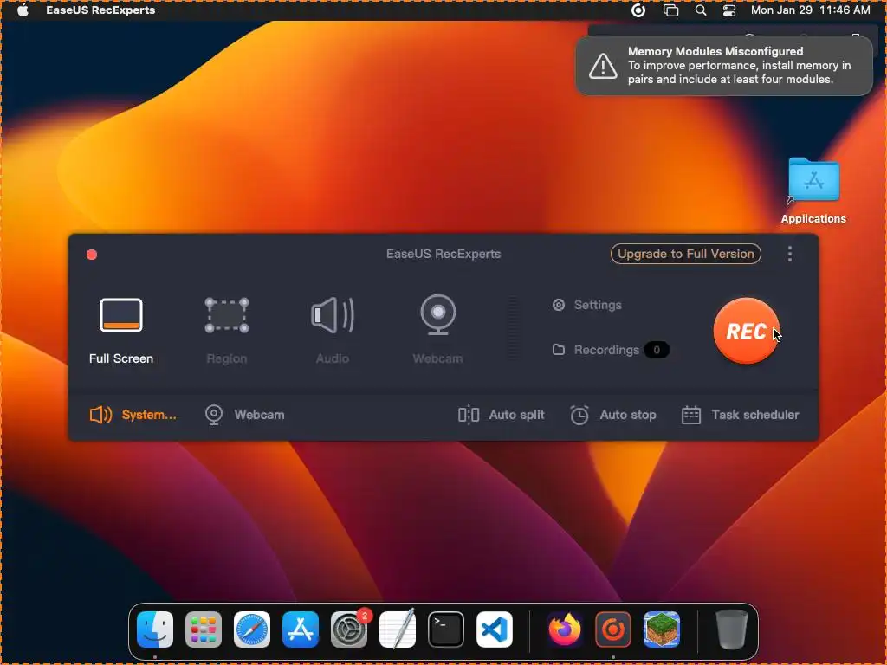Open RecExperts Settings
887x665 pixels.
tap(586, 305)
